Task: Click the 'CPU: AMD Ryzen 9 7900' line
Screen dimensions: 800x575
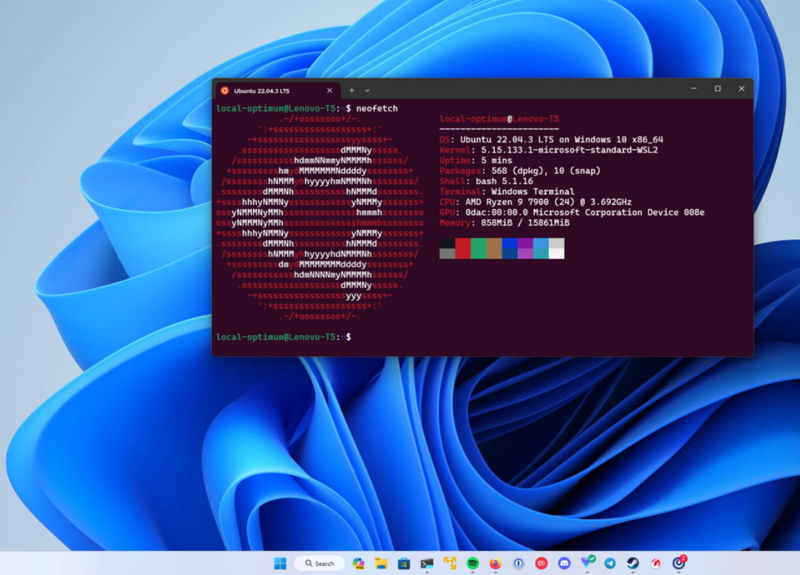Action: [x=535, y=202]
